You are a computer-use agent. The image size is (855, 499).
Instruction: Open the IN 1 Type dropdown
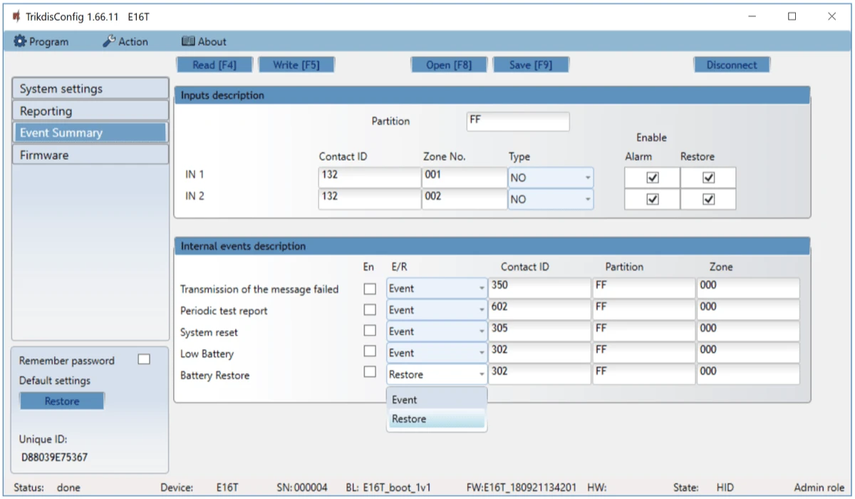click(550, 178)
